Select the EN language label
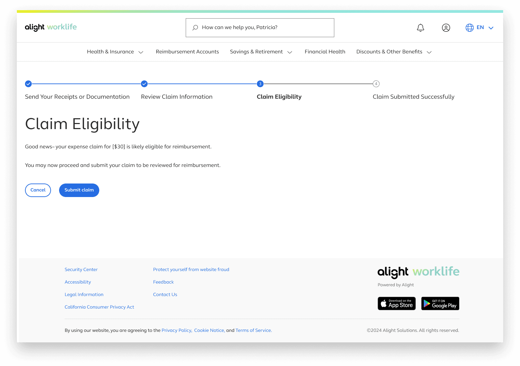 tap(480, 27)
